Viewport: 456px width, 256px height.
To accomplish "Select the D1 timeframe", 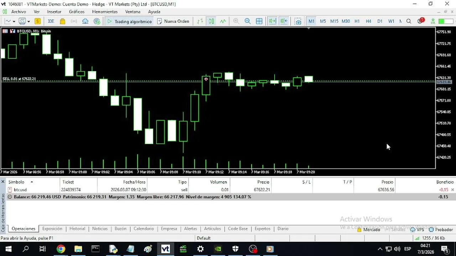I will point(380,21).
